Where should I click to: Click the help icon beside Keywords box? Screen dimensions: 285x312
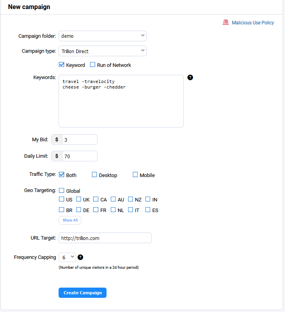[x=190, y=78]
